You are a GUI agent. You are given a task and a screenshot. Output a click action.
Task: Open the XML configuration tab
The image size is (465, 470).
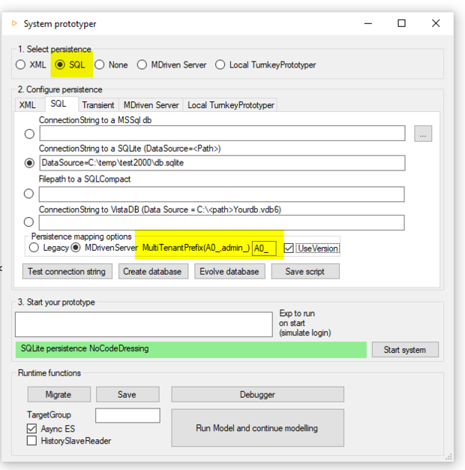coord(28,105)
